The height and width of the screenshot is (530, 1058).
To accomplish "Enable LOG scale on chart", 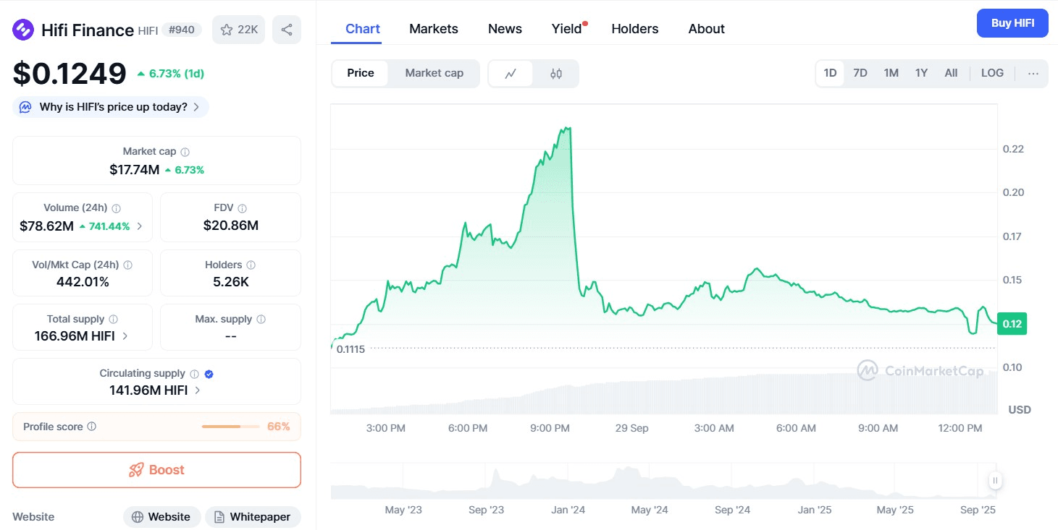I will (992, 73).
